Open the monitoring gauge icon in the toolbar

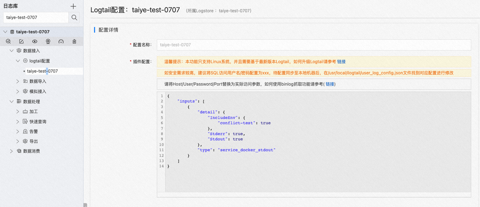tap(61, 41)
